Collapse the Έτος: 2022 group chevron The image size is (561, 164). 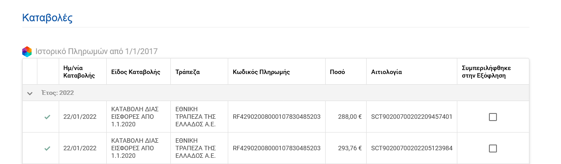pos(30,93)
